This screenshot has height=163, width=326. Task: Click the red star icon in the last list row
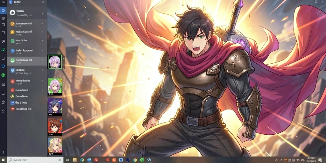tap(12, 109)
